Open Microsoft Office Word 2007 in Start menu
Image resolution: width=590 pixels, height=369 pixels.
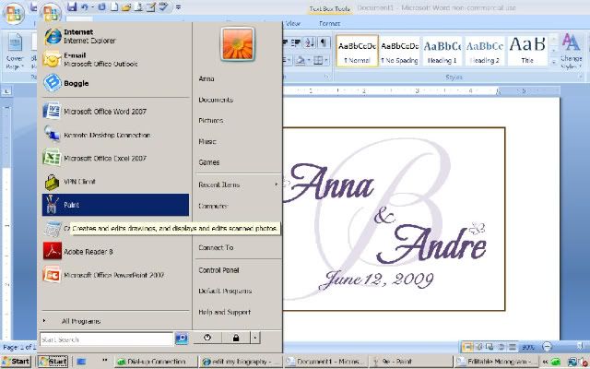point(116,112)
